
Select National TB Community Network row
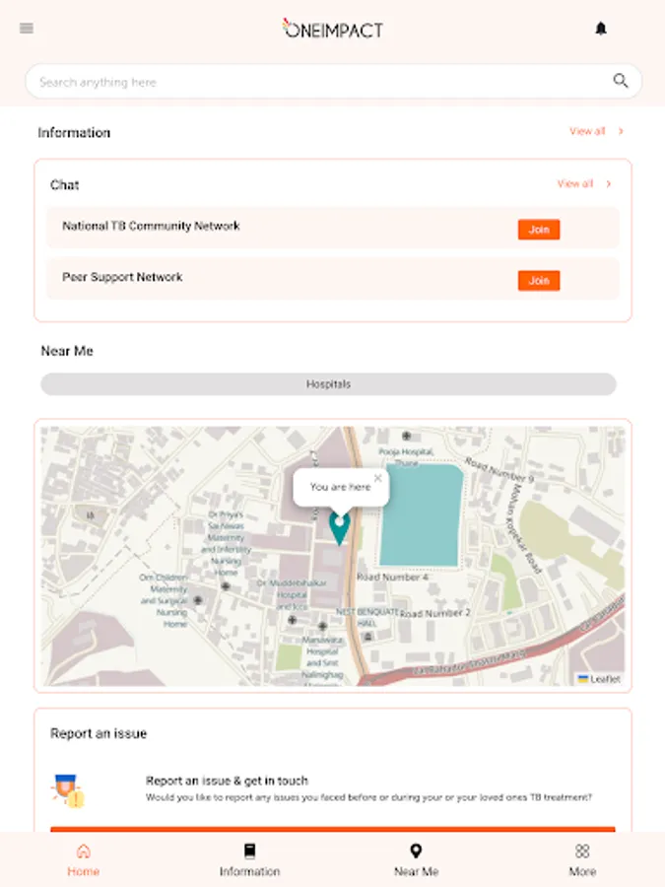333,228
